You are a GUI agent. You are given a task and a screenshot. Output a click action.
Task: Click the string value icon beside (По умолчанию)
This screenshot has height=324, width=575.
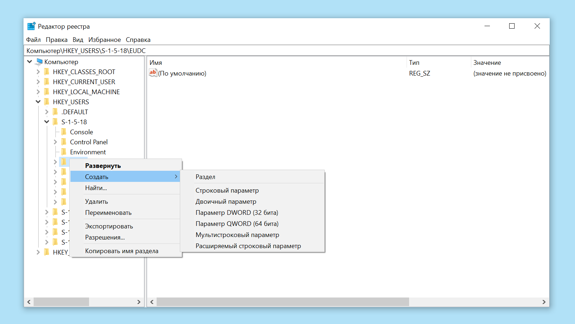click(x=153, y=73)
